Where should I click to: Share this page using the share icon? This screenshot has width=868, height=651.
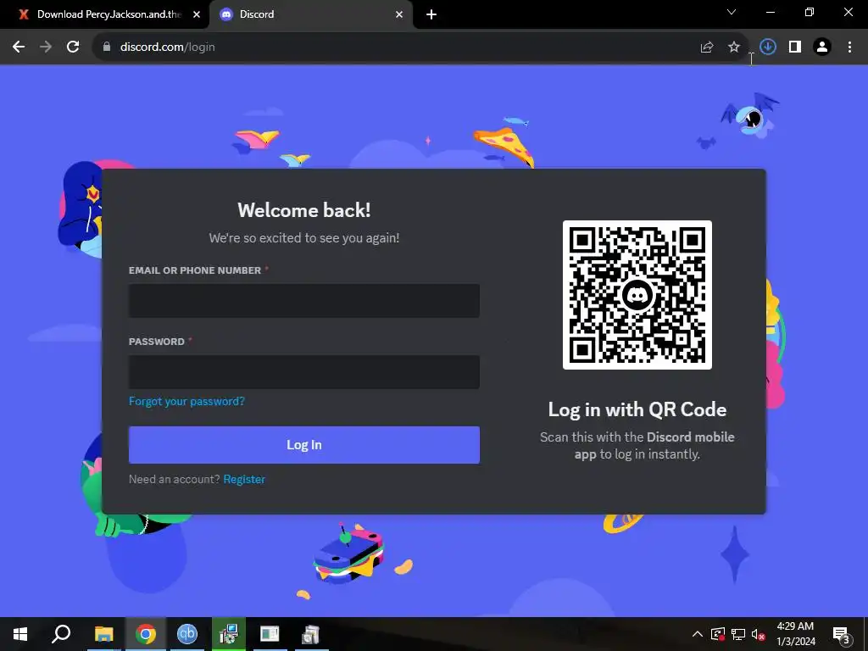click(x=707, y=47)
